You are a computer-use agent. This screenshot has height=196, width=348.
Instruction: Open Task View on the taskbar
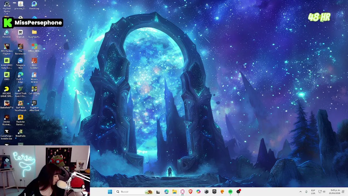[x=158, y=192]
